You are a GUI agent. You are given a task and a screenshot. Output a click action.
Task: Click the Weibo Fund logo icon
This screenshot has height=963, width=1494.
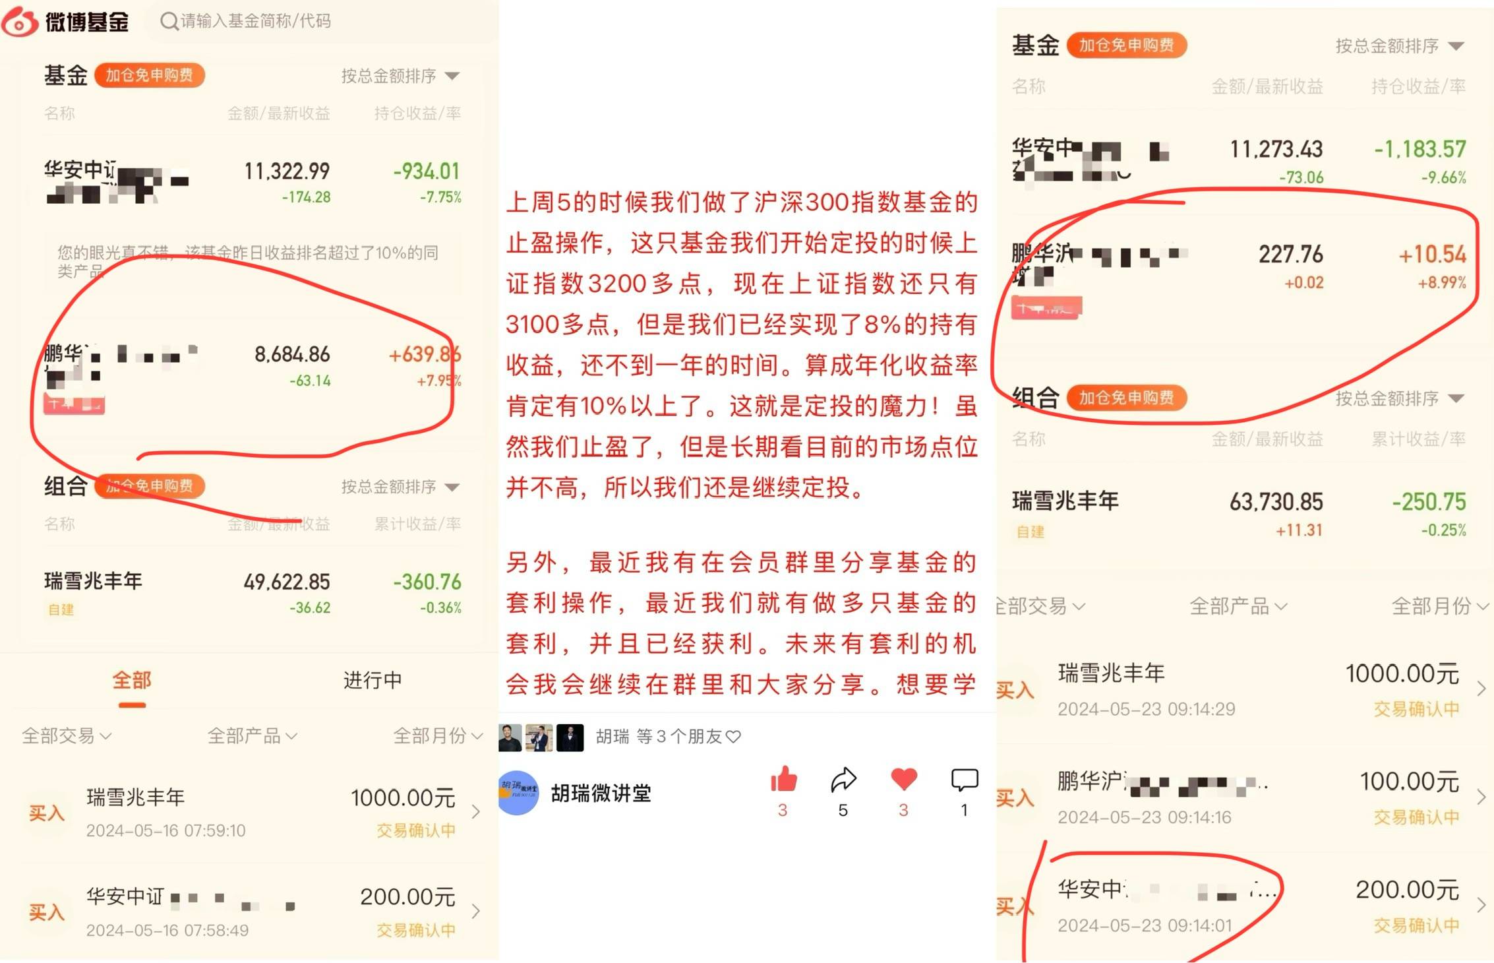click(20, 21)
